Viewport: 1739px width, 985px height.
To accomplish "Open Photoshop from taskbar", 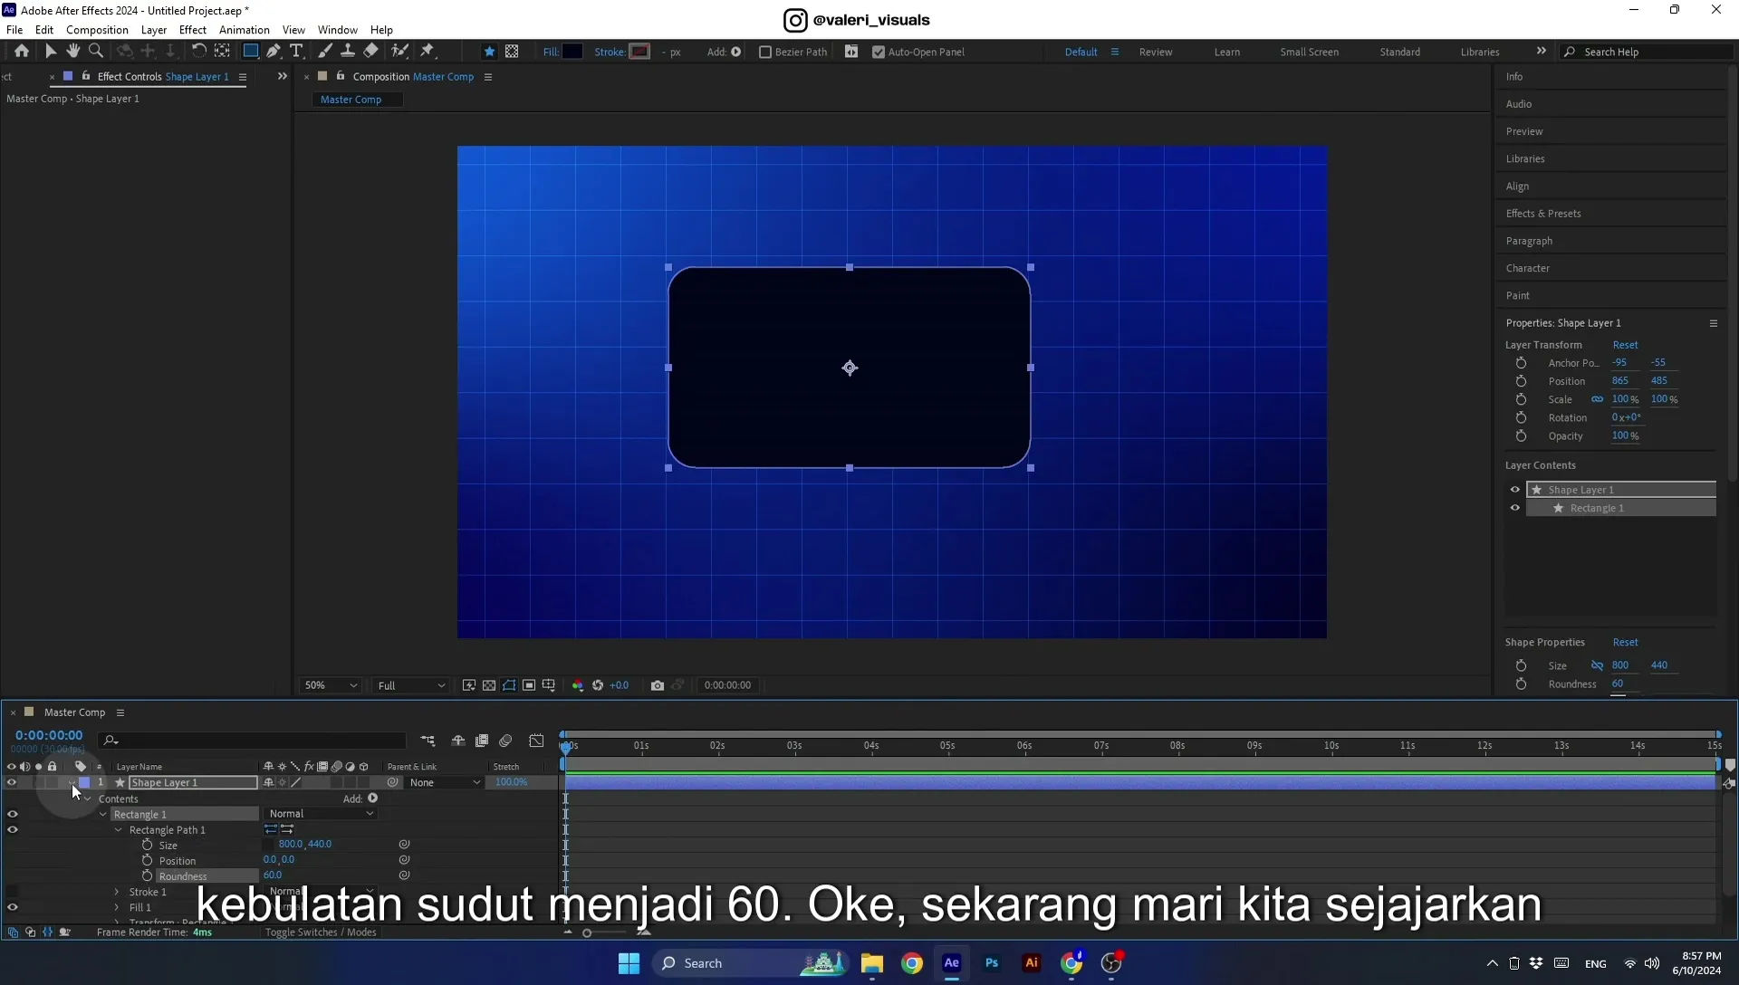I will pos(992,963).
